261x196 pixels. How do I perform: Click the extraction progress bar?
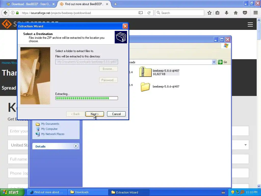pyautogui.click(x=87, y=98)
